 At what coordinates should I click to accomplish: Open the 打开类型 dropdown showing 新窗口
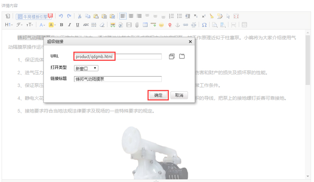coord(86,68)
